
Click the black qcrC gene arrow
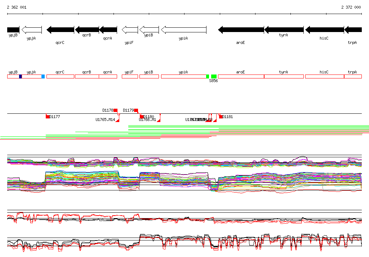click(x=60, y=30)
